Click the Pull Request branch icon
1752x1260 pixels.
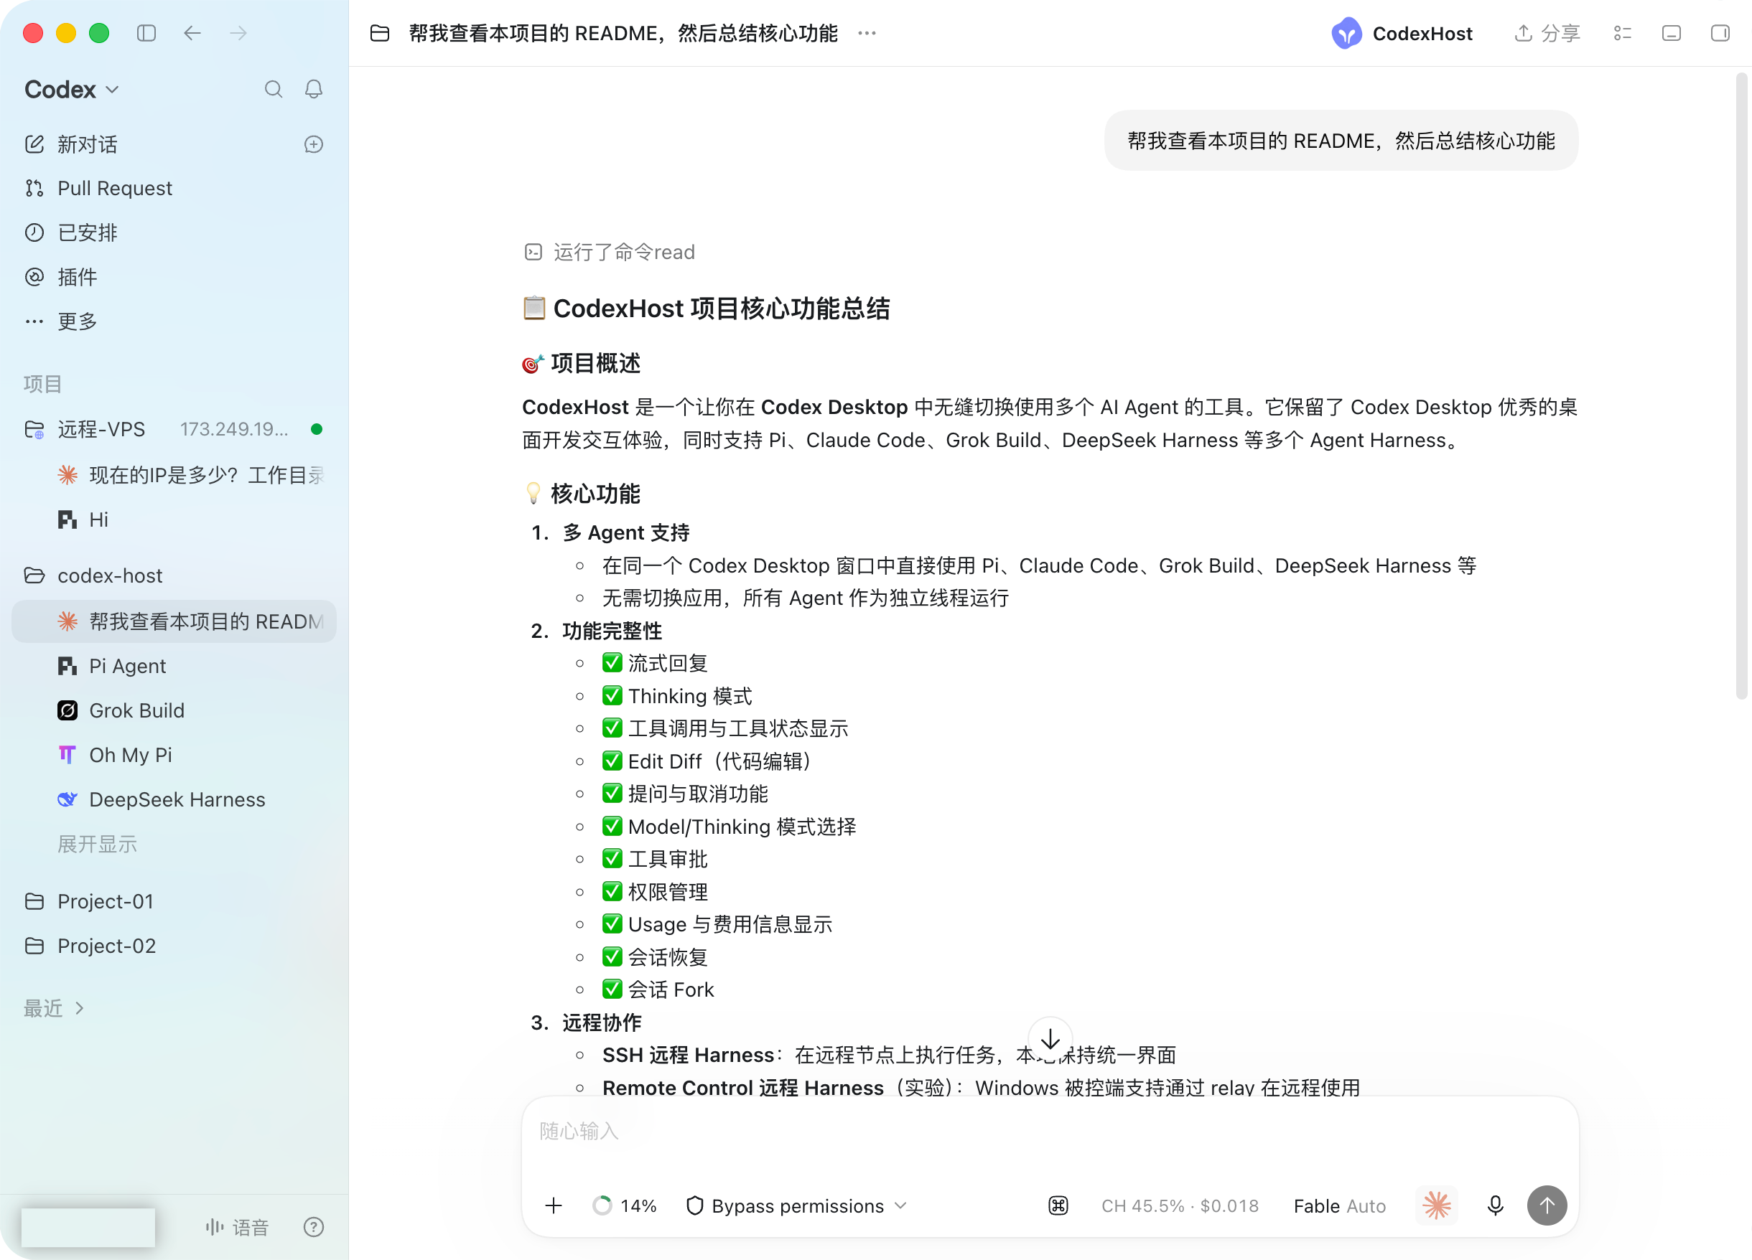(x=34, y=189)
